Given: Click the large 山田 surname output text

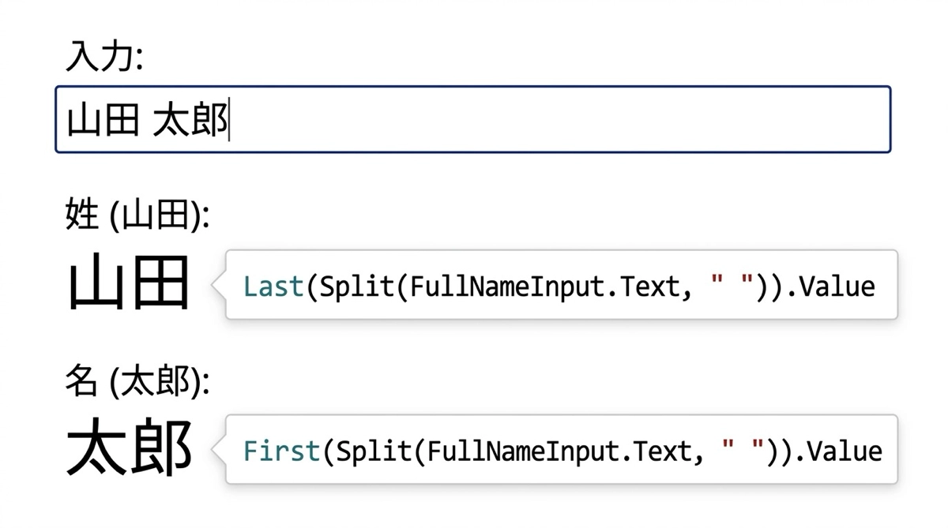Looking at the screenshot, I should point(129,283).
